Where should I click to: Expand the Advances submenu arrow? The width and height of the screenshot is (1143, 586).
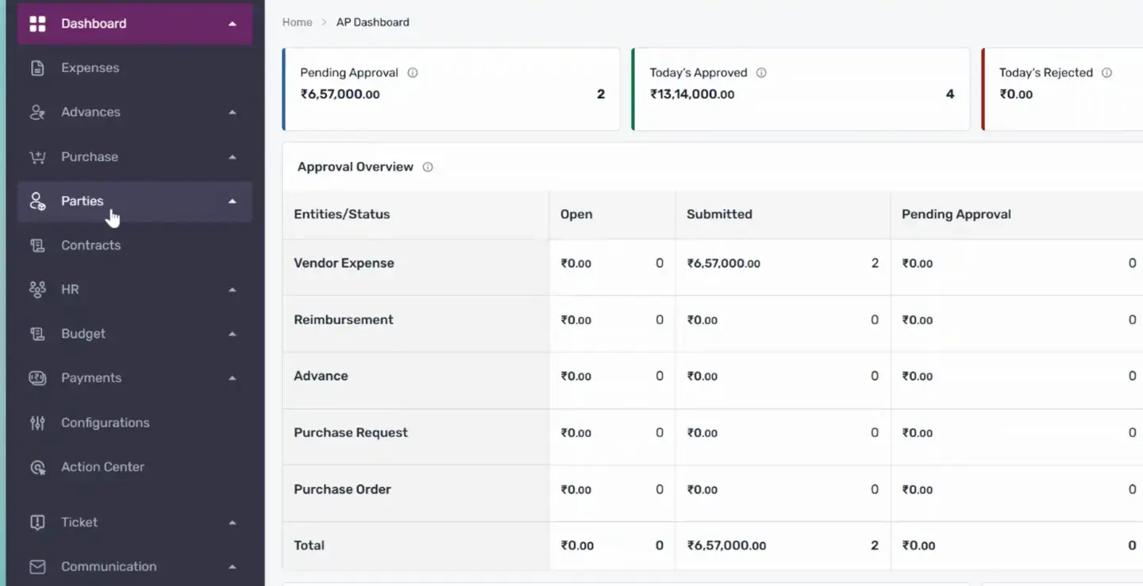click(233, 113)
